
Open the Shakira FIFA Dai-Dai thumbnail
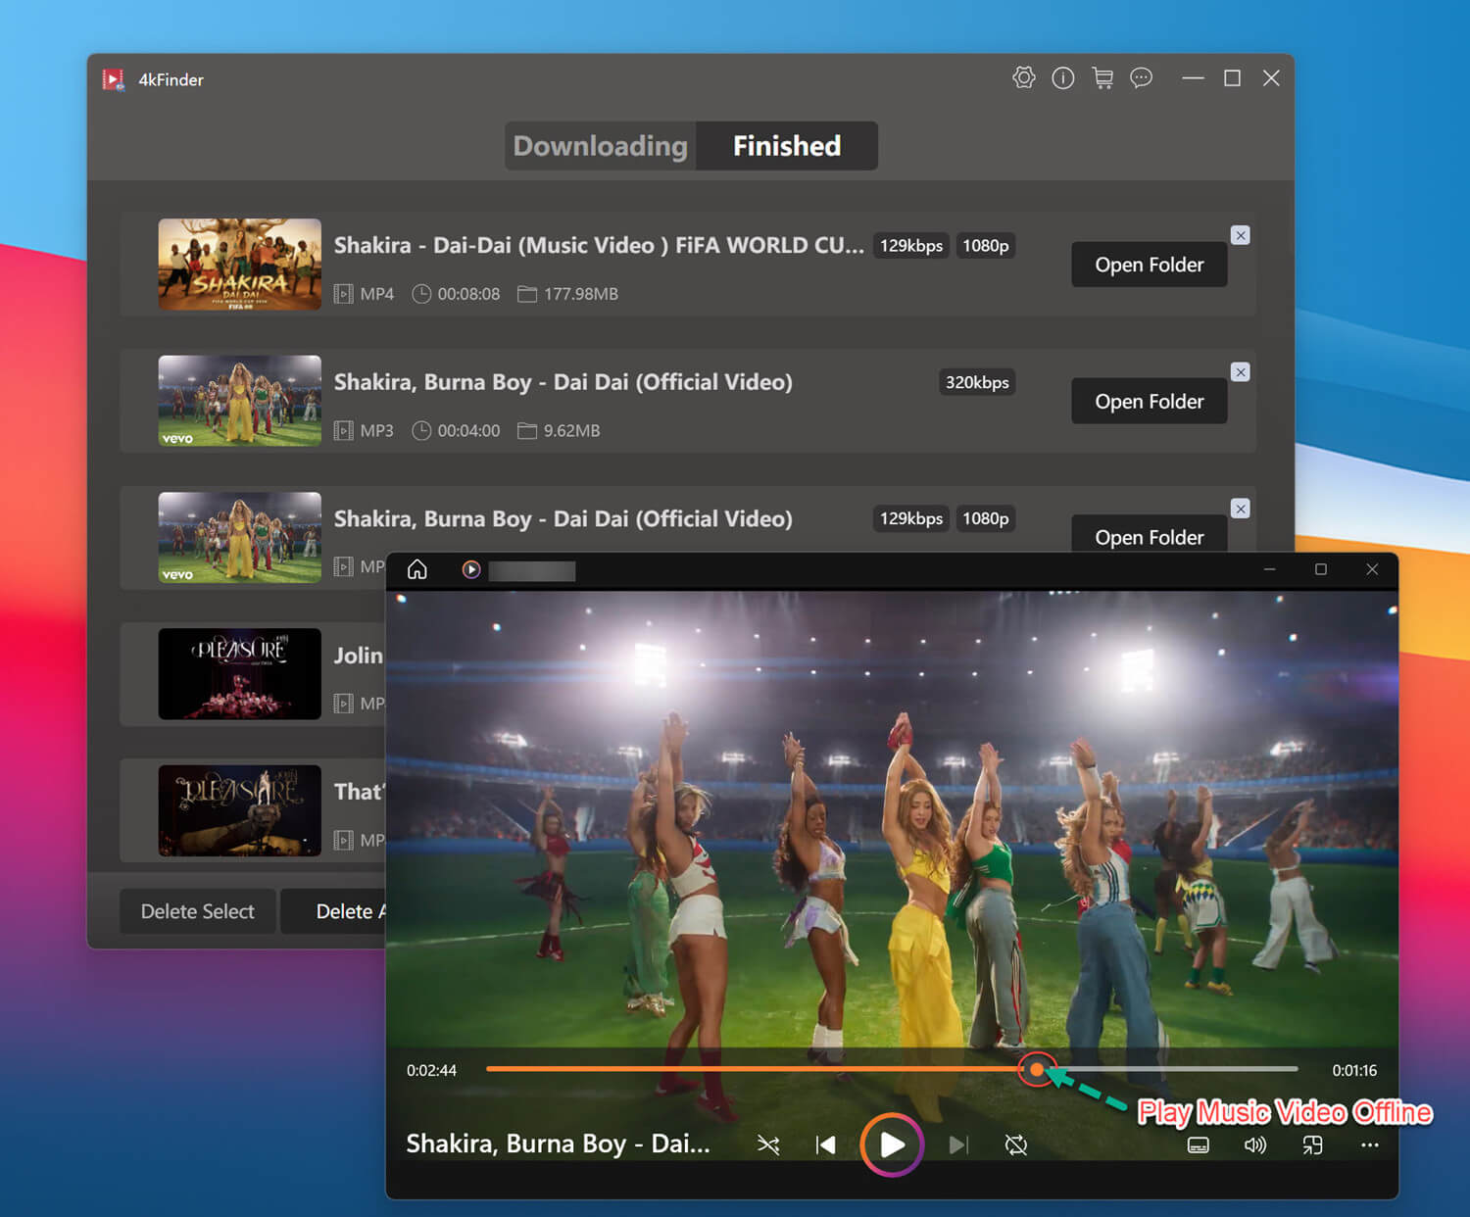pyautogui.click(x=240, y=265)
